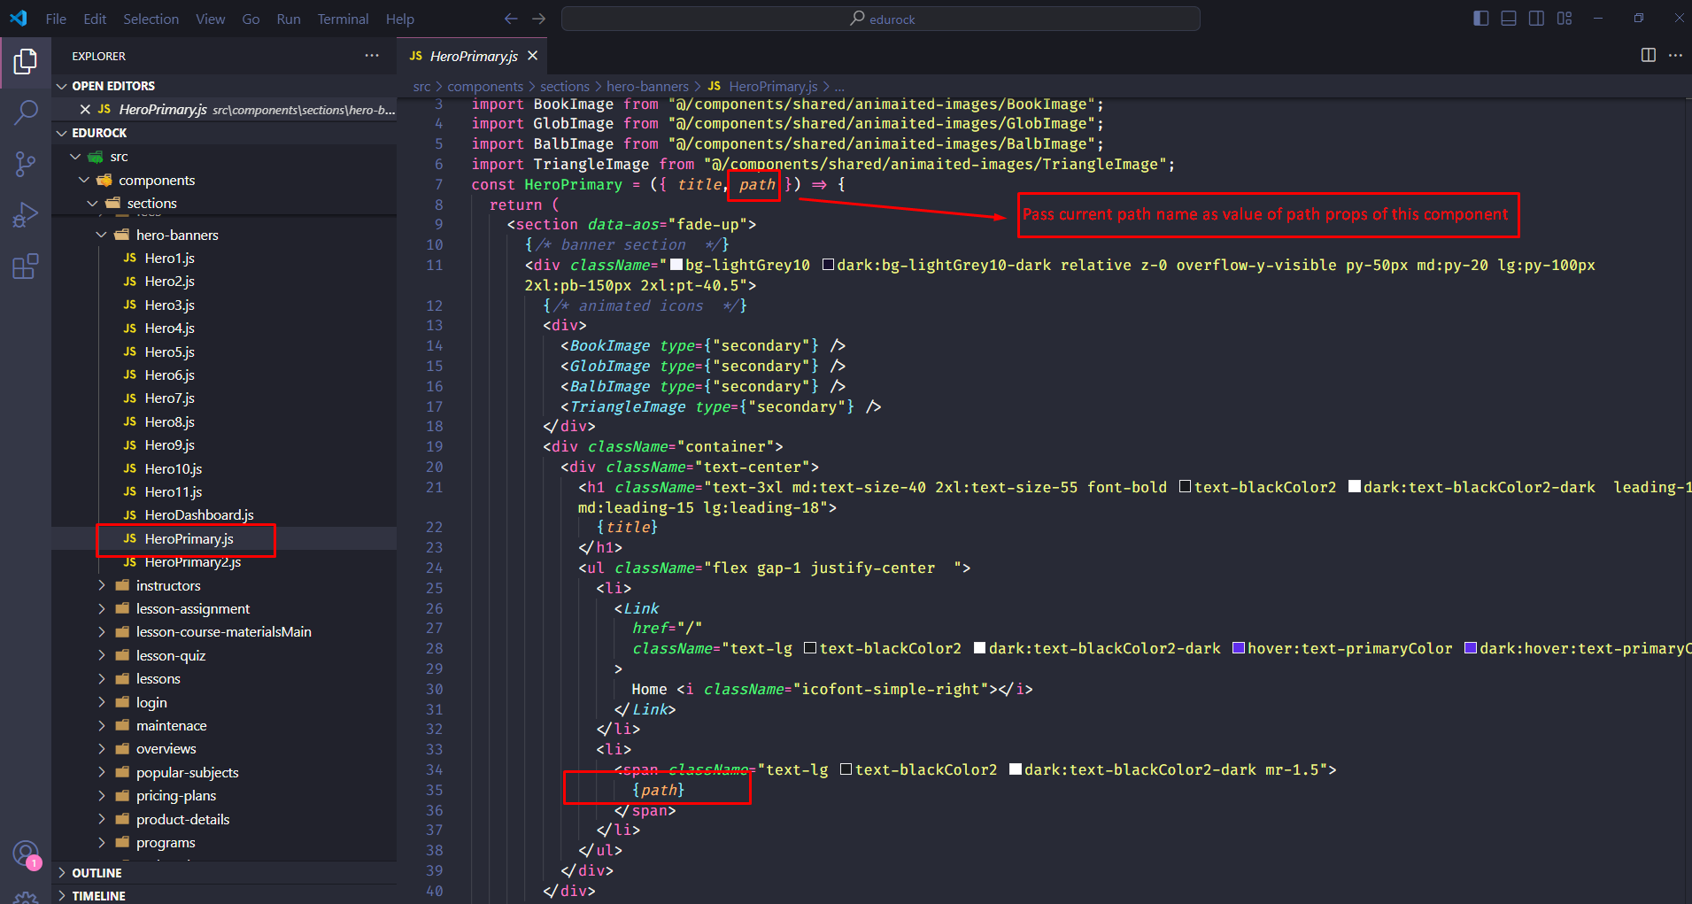Toggle bottom panel layout icon

click(1509, 19)
